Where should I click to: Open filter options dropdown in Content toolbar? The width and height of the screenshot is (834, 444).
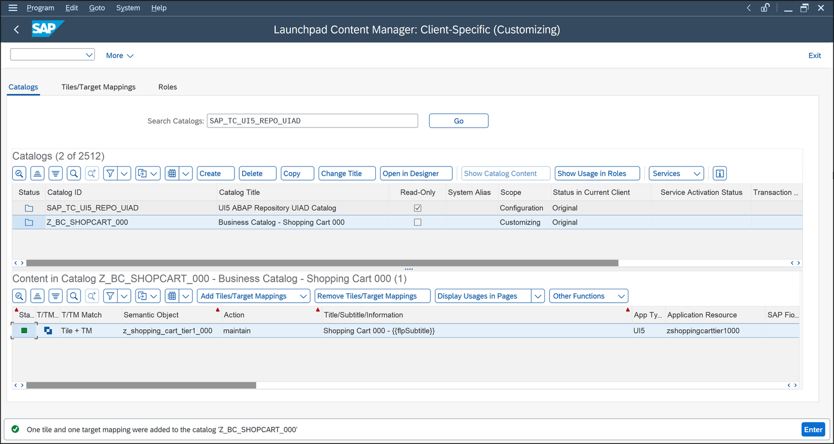[x=125, y=296]
